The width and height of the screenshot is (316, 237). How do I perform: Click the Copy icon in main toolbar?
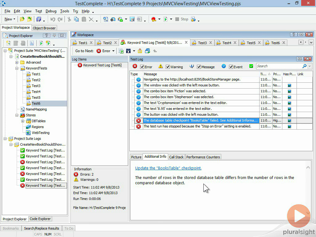coord(77,19)
